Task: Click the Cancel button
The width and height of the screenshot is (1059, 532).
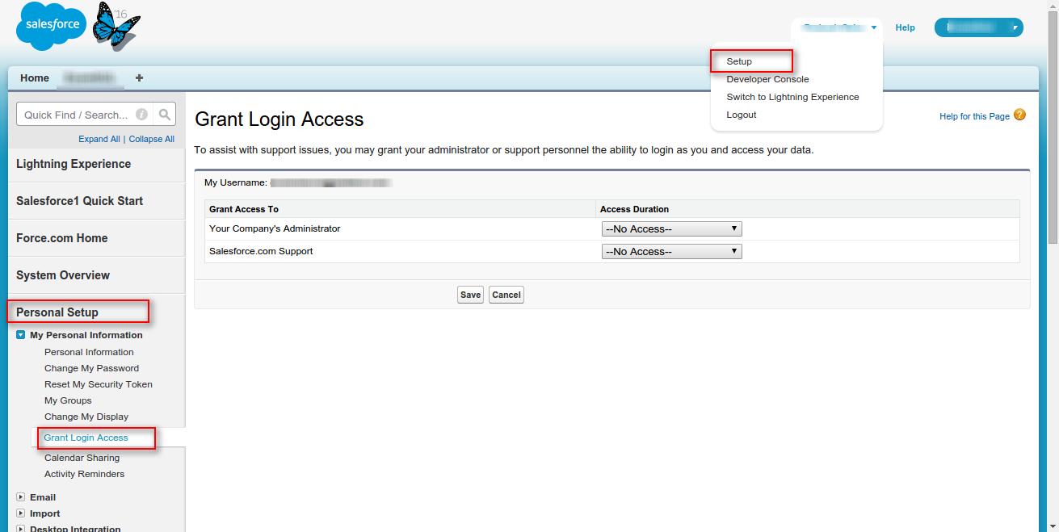Action: (506, 295)
